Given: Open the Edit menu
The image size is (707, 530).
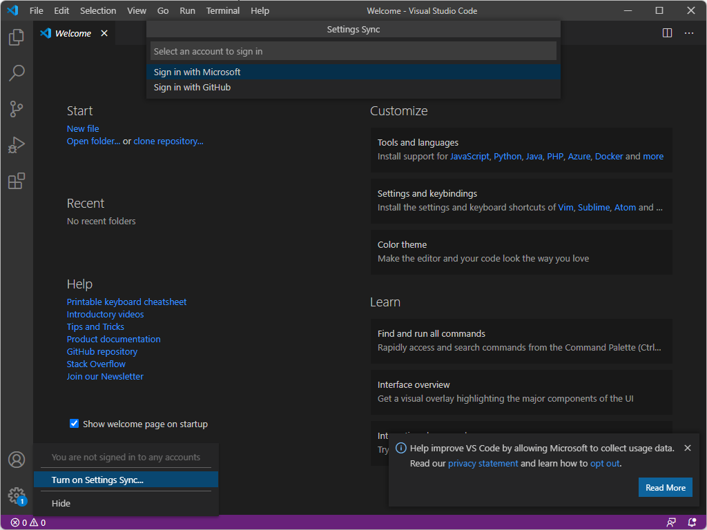Looking at the screenshot, I should [x=61, y=10].
